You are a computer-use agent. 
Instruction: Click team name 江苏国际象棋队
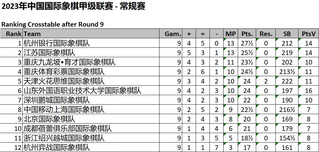tap(49, 53)
